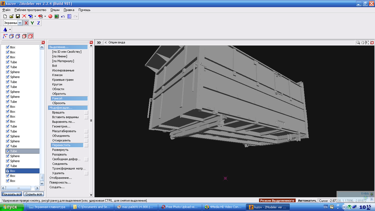Image resolution: width=375 pixels, height=211 pixels.
Task: Click the viewport zoom magnifier icon
Action: 358,42
